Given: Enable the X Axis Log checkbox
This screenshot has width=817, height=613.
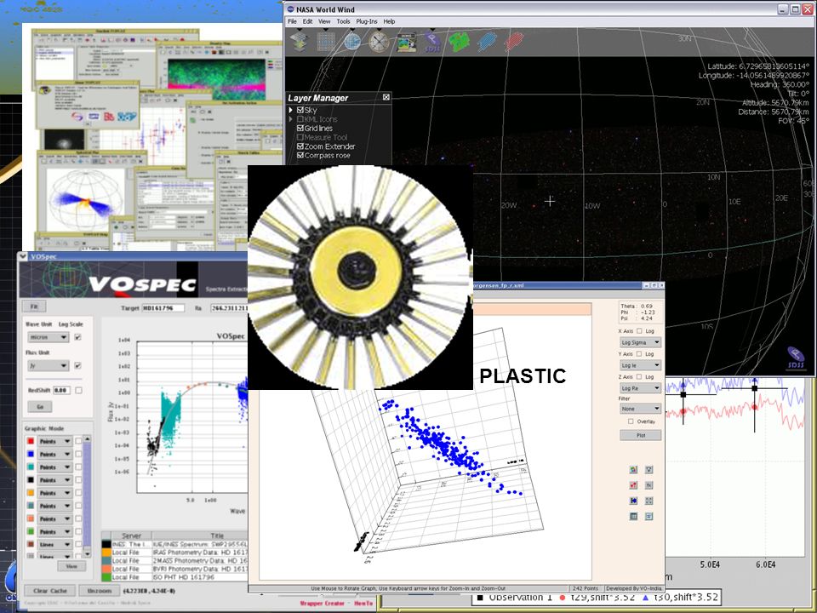Looking at the screenshot, I should click(x=639, y=331).
